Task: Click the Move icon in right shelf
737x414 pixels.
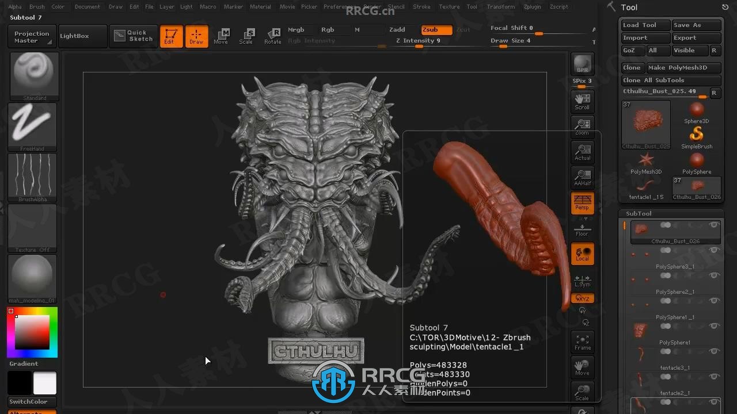Action: [x=583, y=367]
